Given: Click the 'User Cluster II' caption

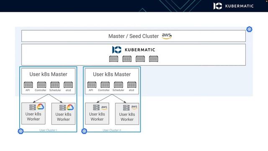Looking at the screenshot, I should point(112,130).
